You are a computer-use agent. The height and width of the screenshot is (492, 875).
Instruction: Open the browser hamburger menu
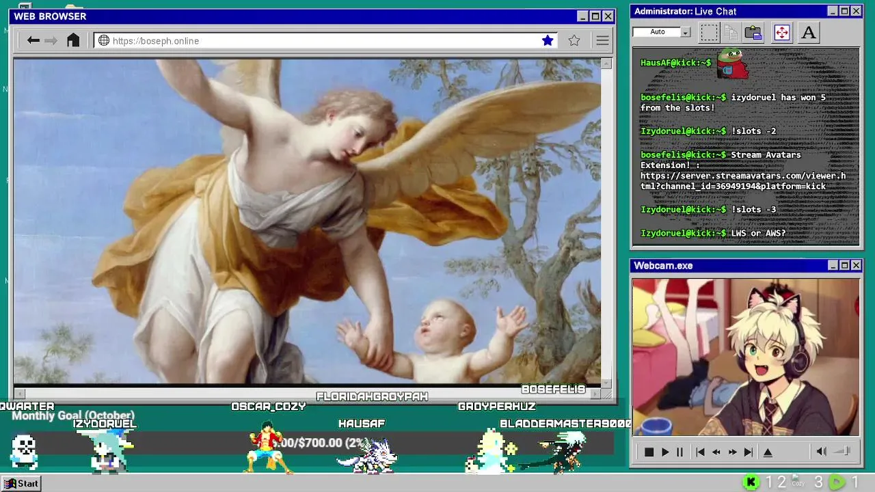coord(602,40)
